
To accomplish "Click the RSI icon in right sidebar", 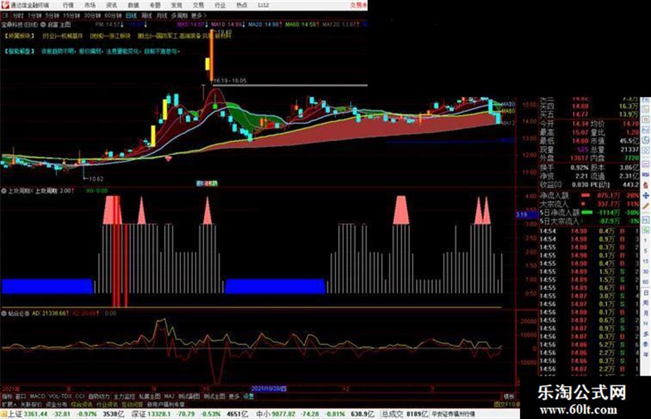I will coord(645,175).
